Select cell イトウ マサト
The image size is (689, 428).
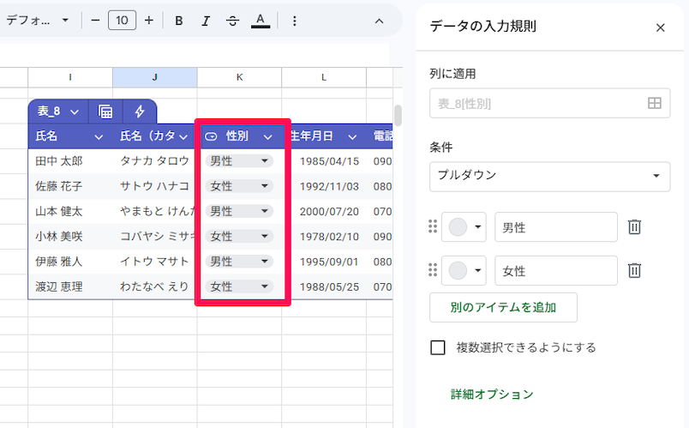(154, 262)
